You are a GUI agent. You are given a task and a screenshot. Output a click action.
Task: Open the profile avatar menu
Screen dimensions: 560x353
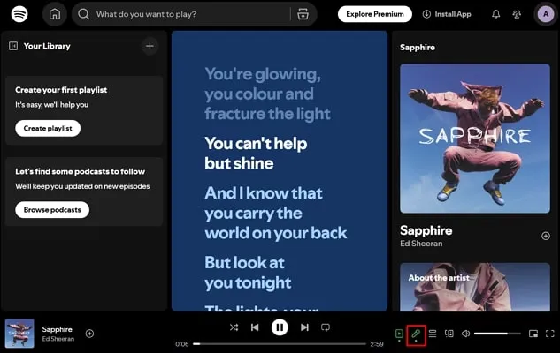coord(544,14)
